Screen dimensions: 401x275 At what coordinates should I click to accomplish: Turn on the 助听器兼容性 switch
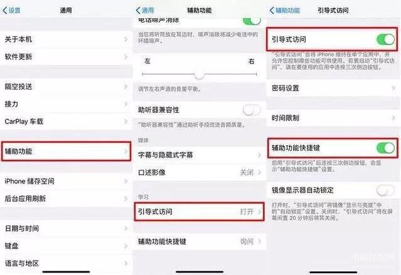252,110
